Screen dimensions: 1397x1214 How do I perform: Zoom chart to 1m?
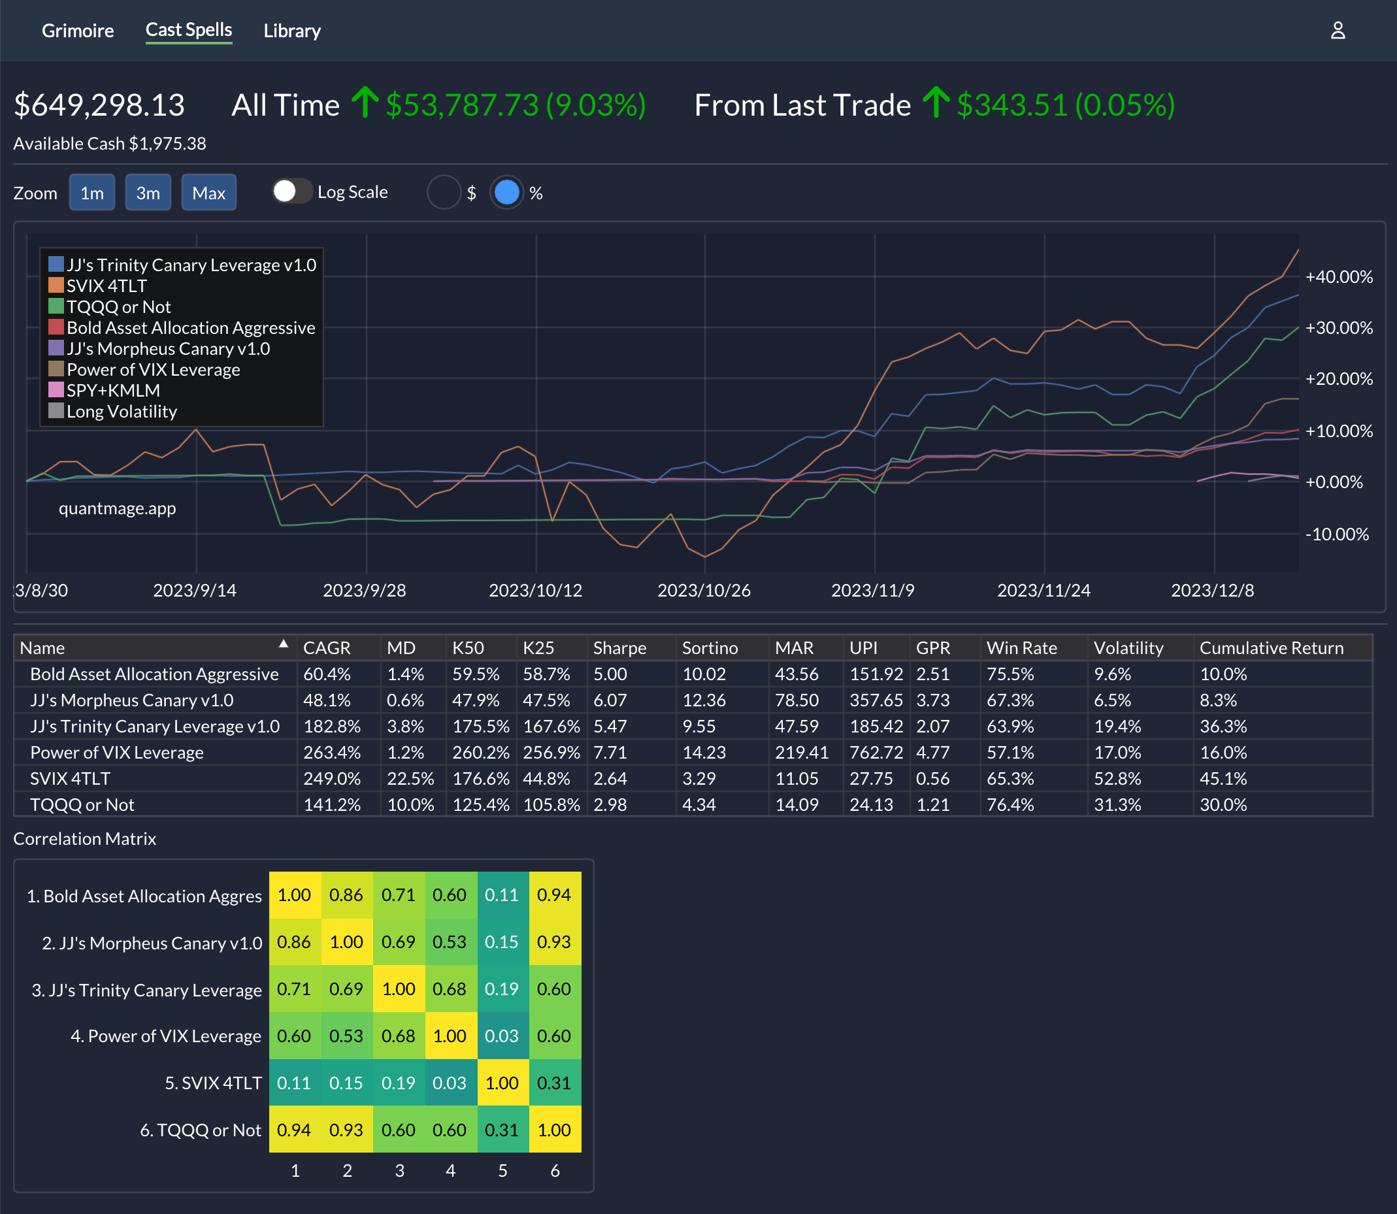[92, 193]
